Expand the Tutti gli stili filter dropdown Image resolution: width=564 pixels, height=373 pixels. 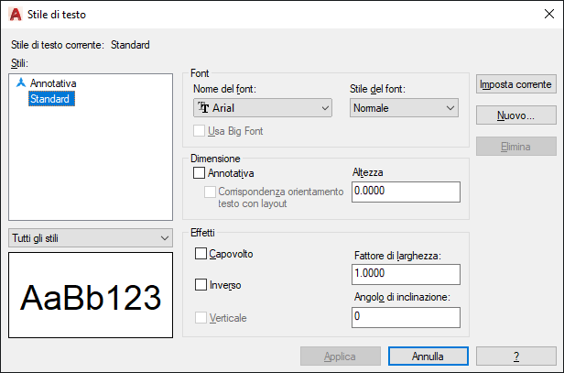(91, 238)
